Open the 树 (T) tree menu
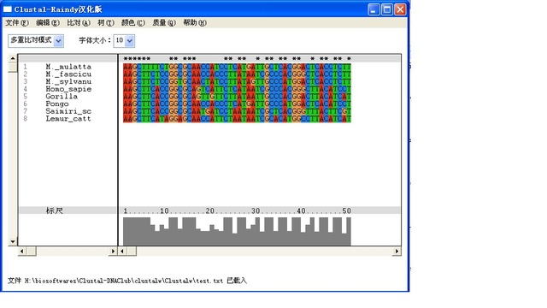 coord(106,23)
